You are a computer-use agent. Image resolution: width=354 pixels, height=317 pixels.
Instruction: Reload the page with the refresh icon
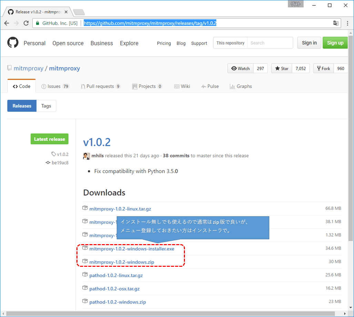(26, 23)
